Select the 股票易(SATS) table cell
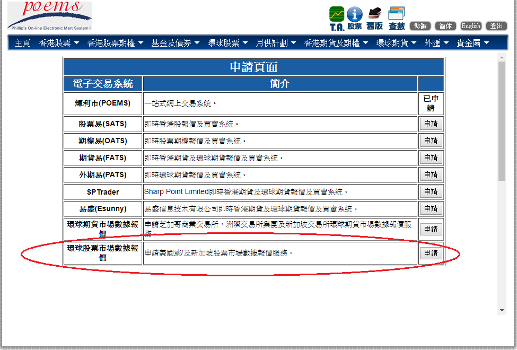 tap(102, 124)
